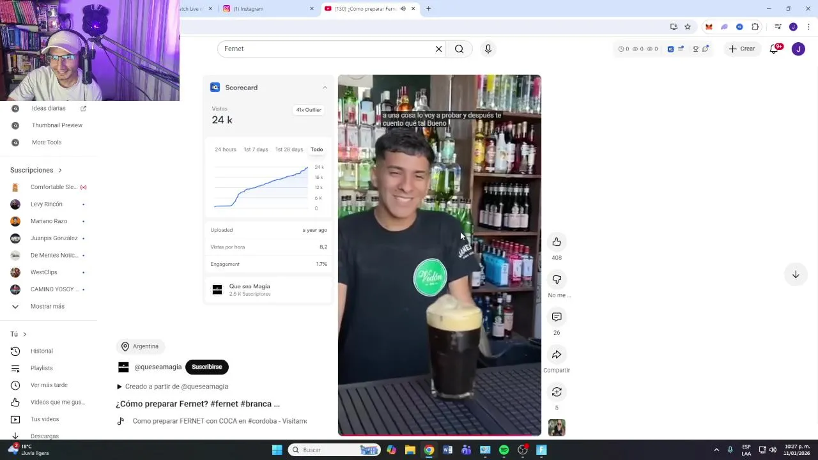This screenshot has height=460, width=818.
Task: Open the audio track Como preparar FERNET
Action: (212, 421)
